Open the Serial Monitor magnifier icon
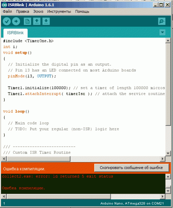173x208 pixels. tap(162, 21)
